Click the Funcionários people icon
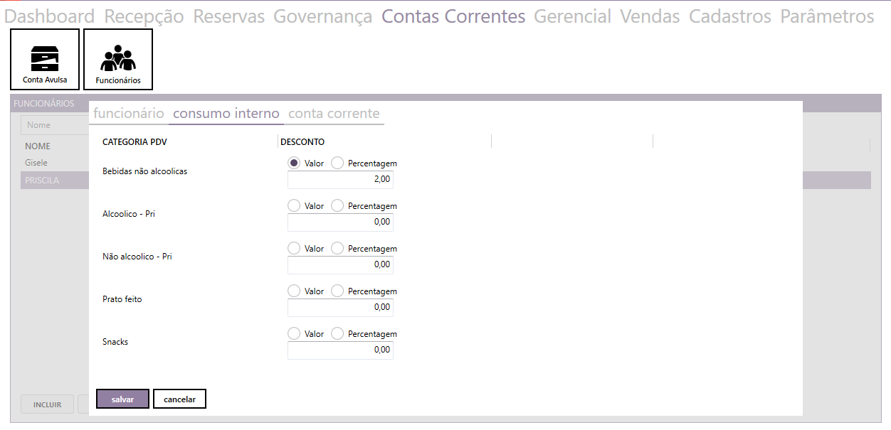The width and height of the screenshot is (891, 430). tap(118, 60)
